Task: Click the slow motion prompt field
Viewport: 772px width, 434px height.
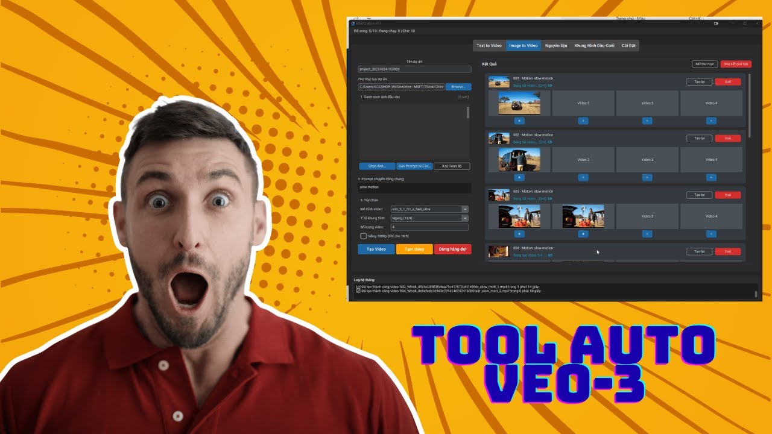Action: (414, 187)
